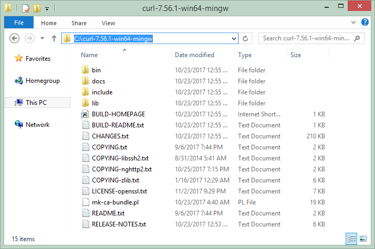Select the lib folder icon
This screenshot has height=249, width=375.
[x=85, y=103]
